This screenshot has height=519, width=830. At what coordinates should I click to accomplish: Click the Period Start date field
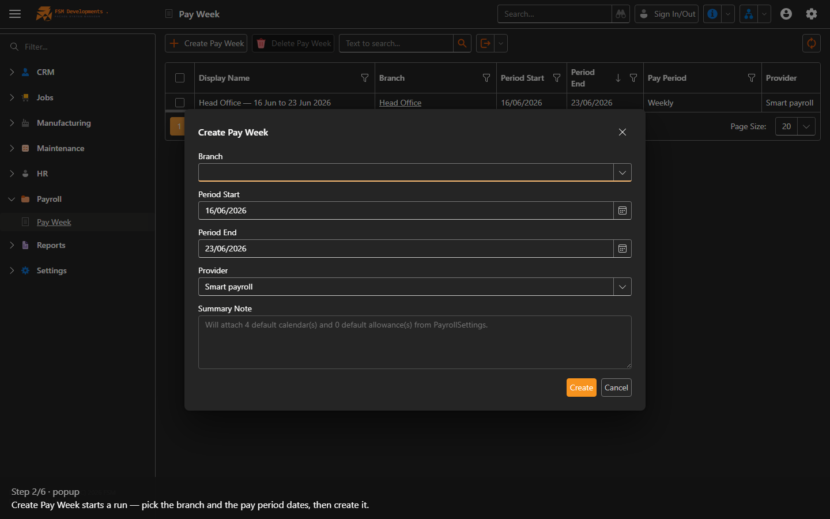click(406, 210)
